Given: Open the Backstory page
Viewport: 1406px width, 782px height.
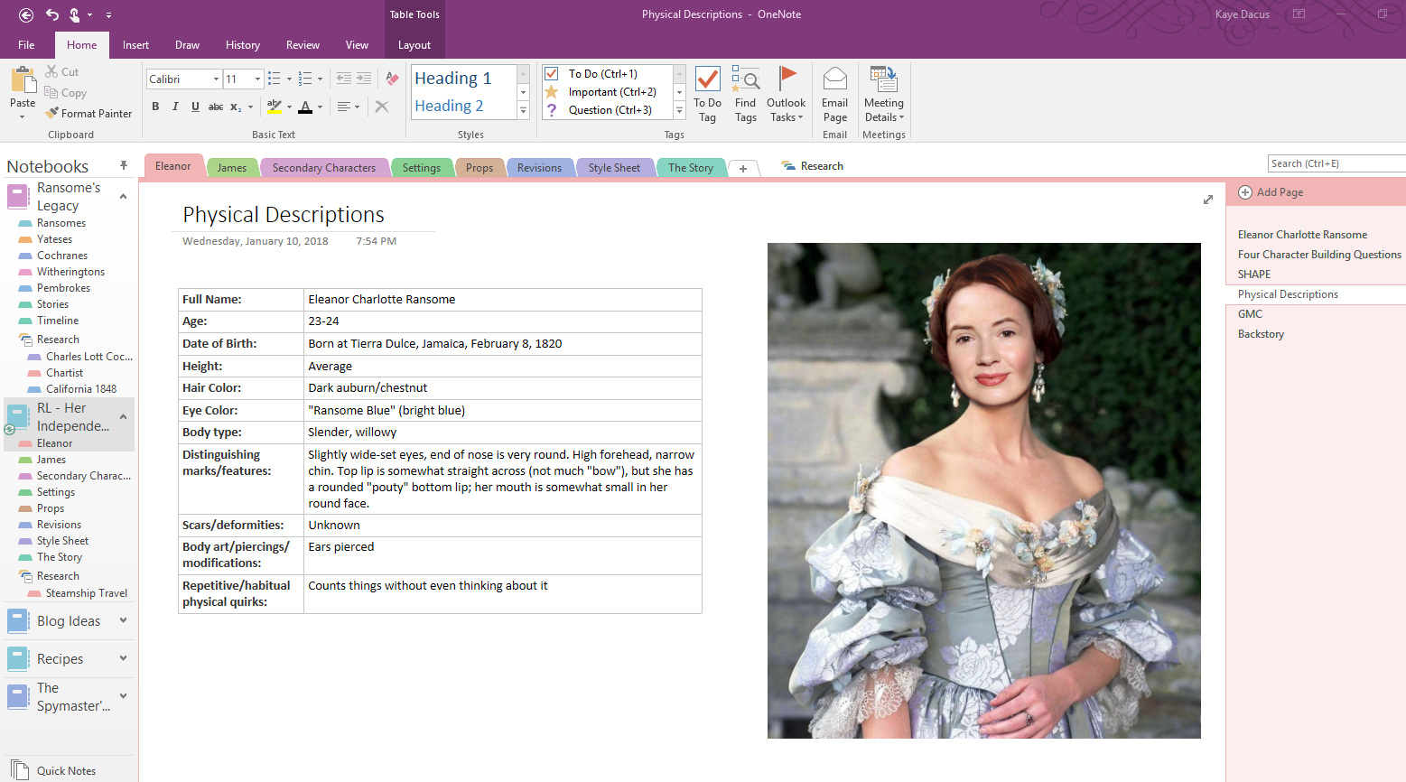Looking at the screenshot, I should pos(1261,334).
